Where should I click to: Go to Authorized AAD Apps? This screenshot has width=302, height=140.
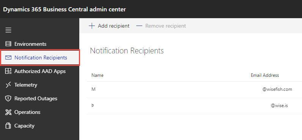[x=40, y=71]
